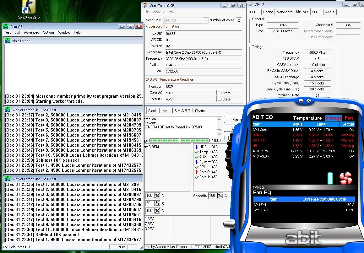Click the cyan battery icon in ABIT EQ

tap(330, 178)
